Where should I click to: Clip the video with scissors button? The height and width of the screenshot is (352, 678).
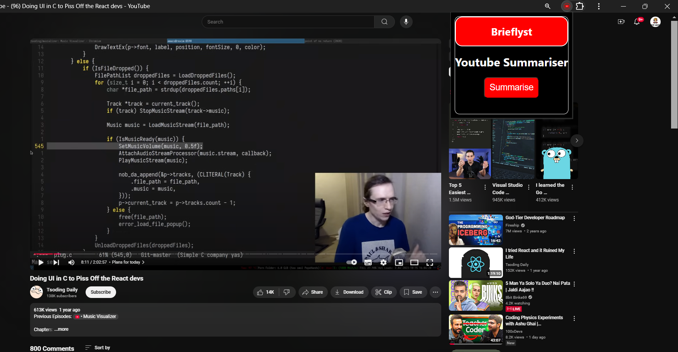coord(384,292)
